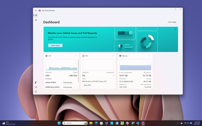
Task: Open the Dev Home taskbar icon
Action: [x=143, y=123]
